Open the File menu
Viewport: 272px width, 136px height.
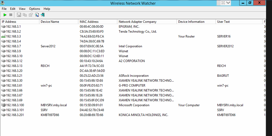(4, 9)
